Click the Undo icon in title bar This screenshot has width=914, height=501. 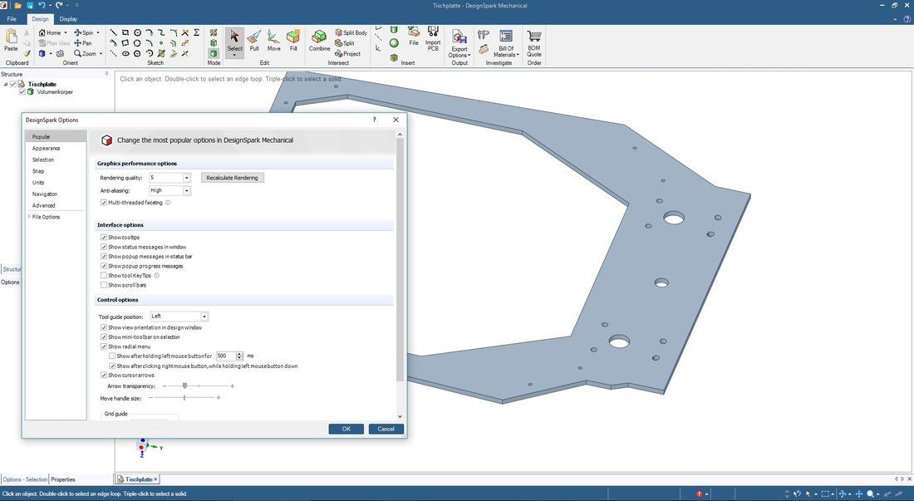tap(42, 5)
